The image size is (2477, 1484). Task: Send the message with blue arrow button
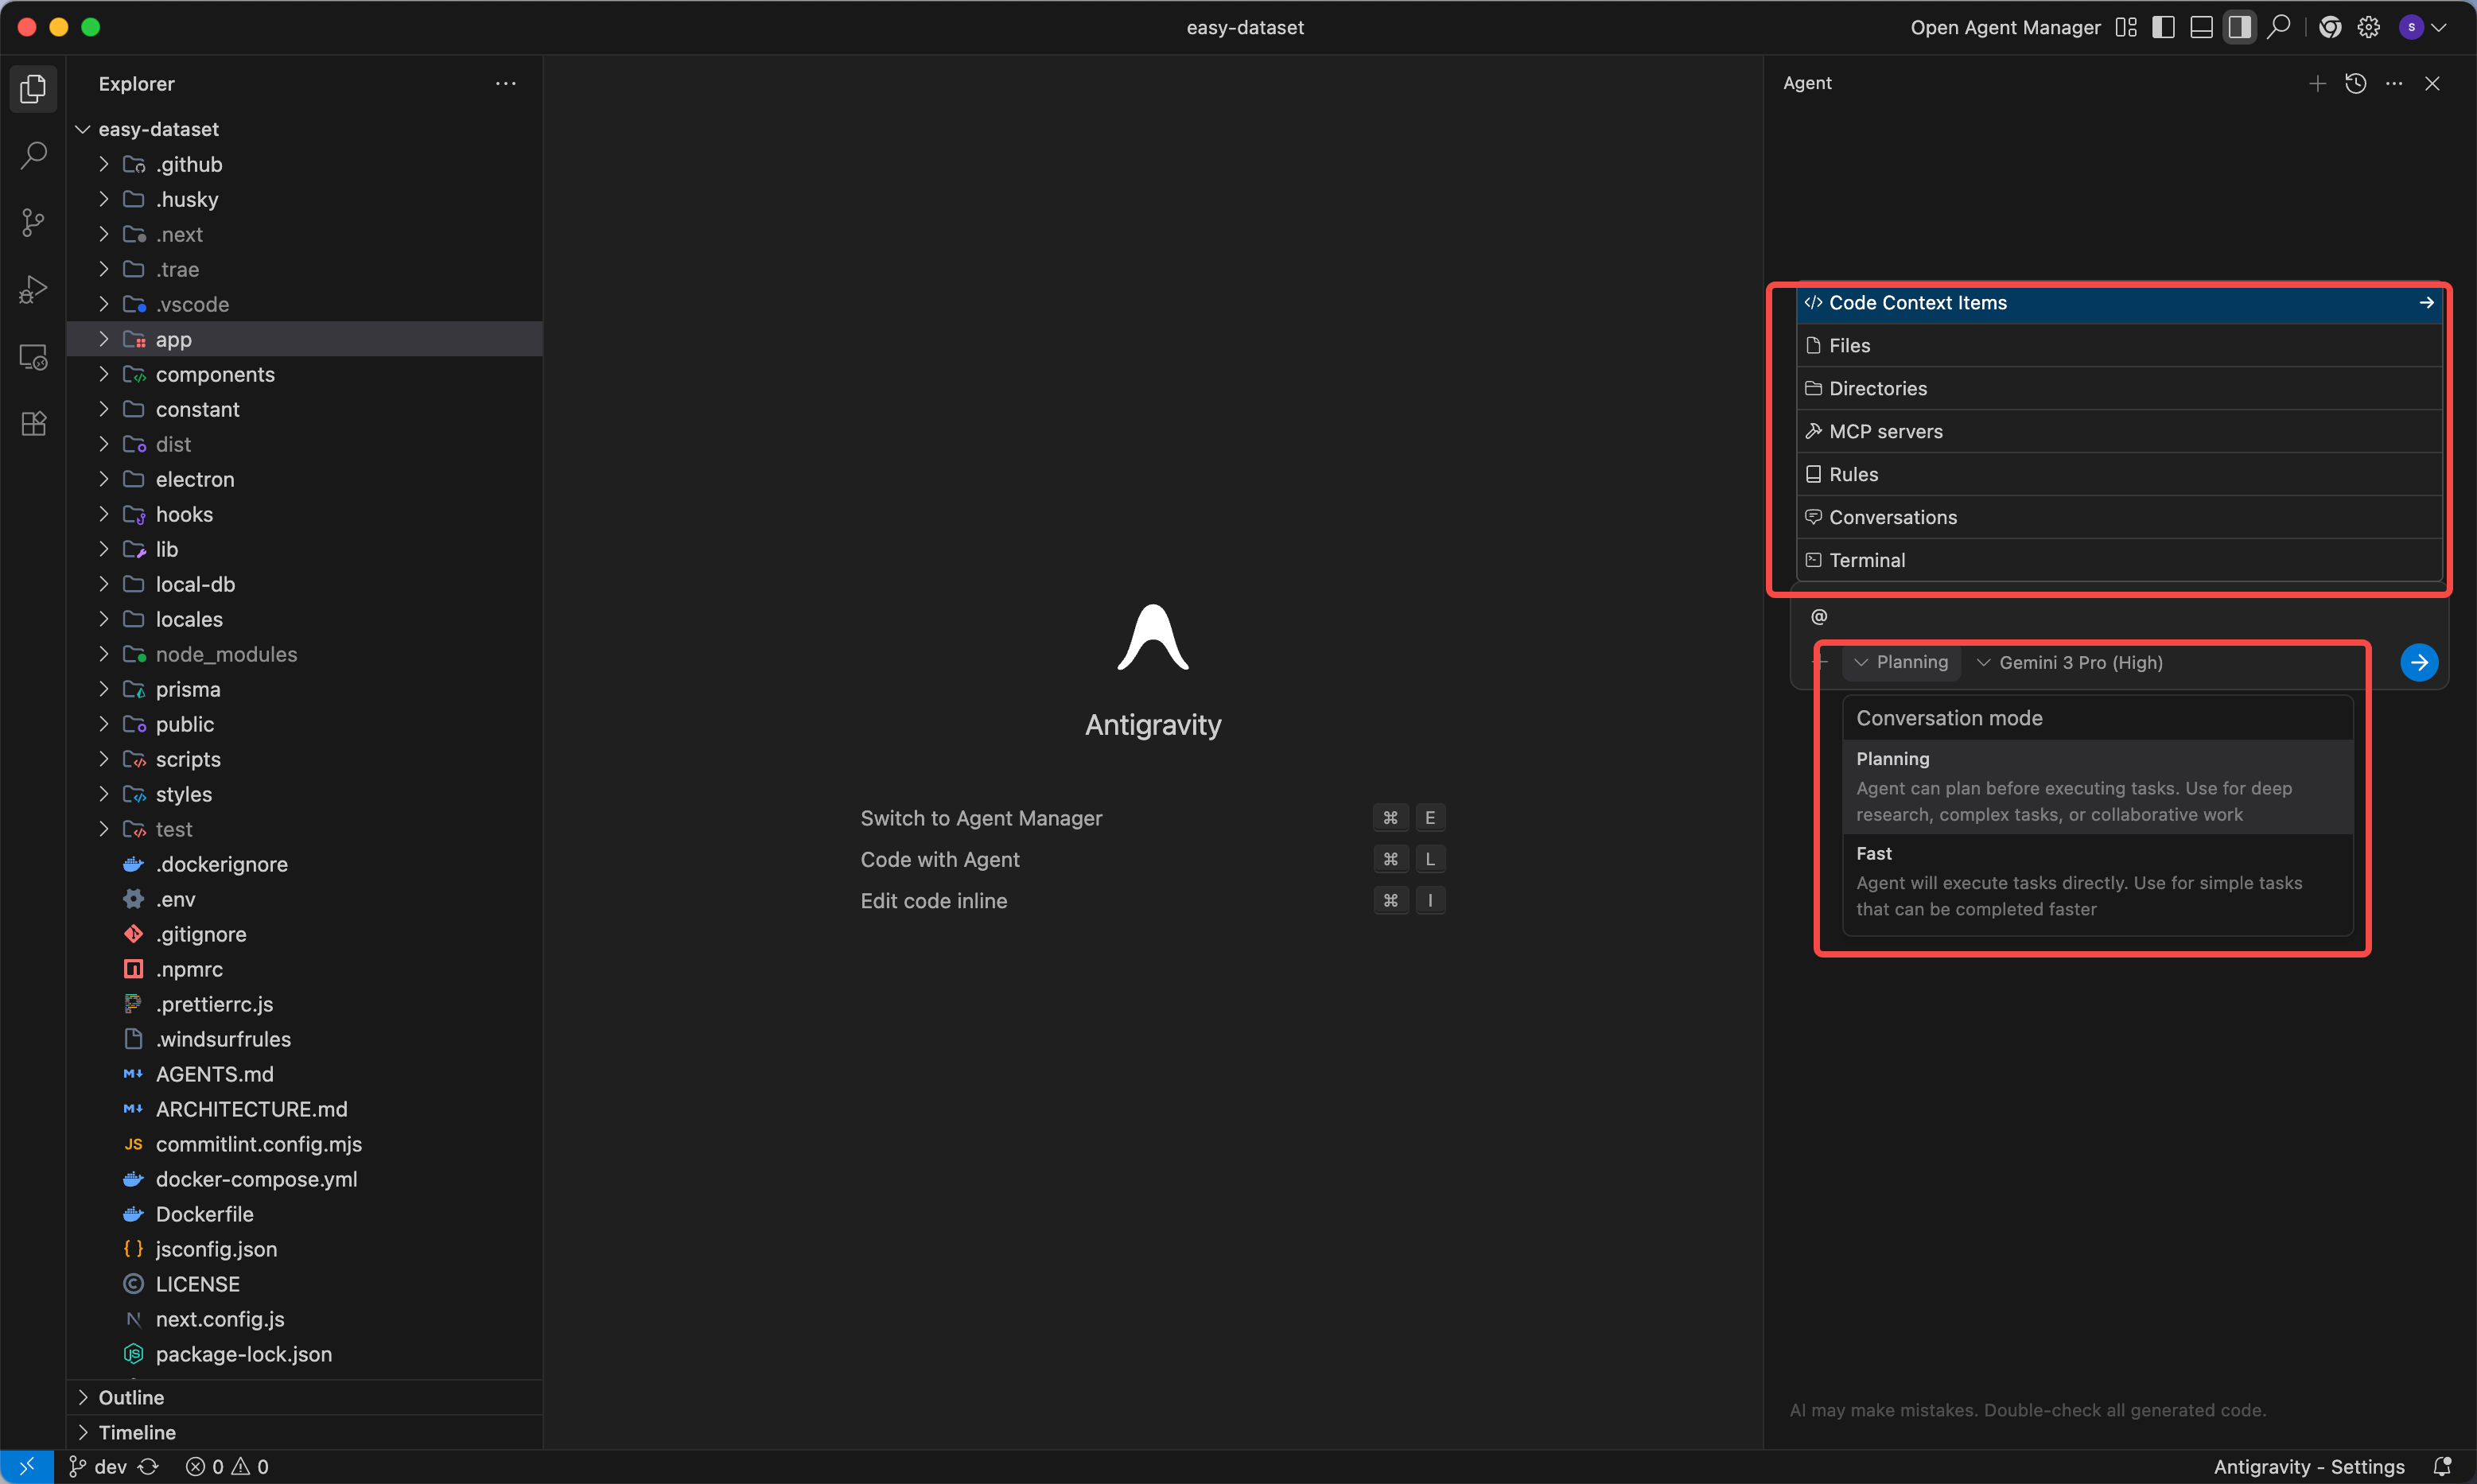click(x=2418, y=662)
